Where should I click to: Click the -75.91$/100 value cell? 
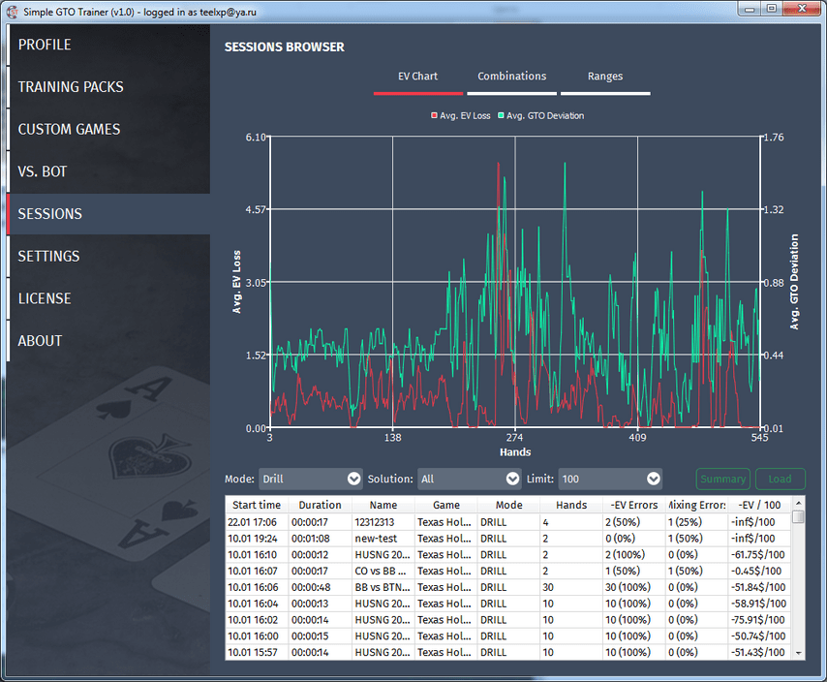pyautogui.click(x=758, y=620)
